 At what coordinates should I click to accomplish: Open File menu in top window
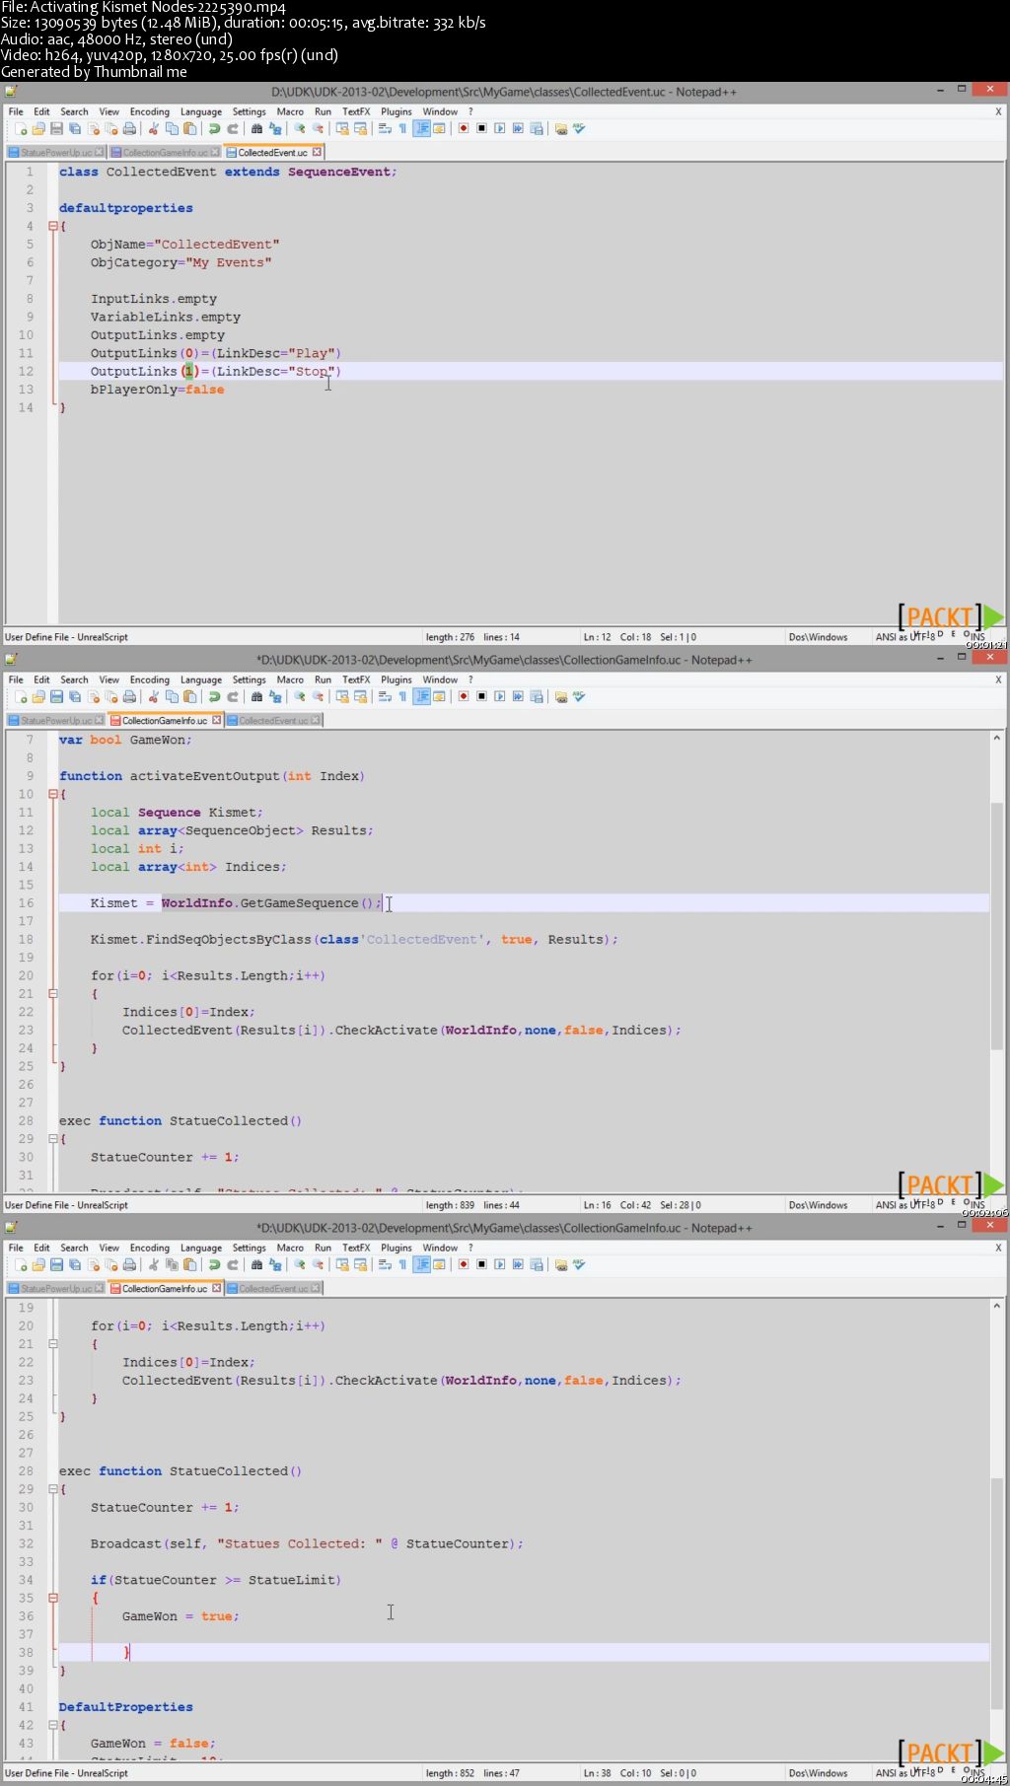click(16, 111)
